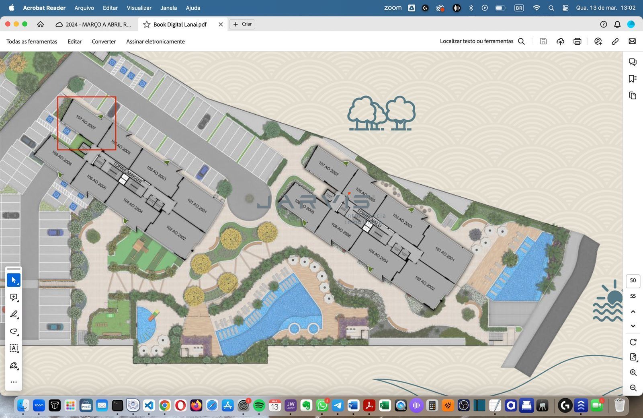The width and height of the screenshot is (643, 418).
Task: Switch to the 2024 - MARÇO A ABRIL tab
Action: click(x=94, y=25)
